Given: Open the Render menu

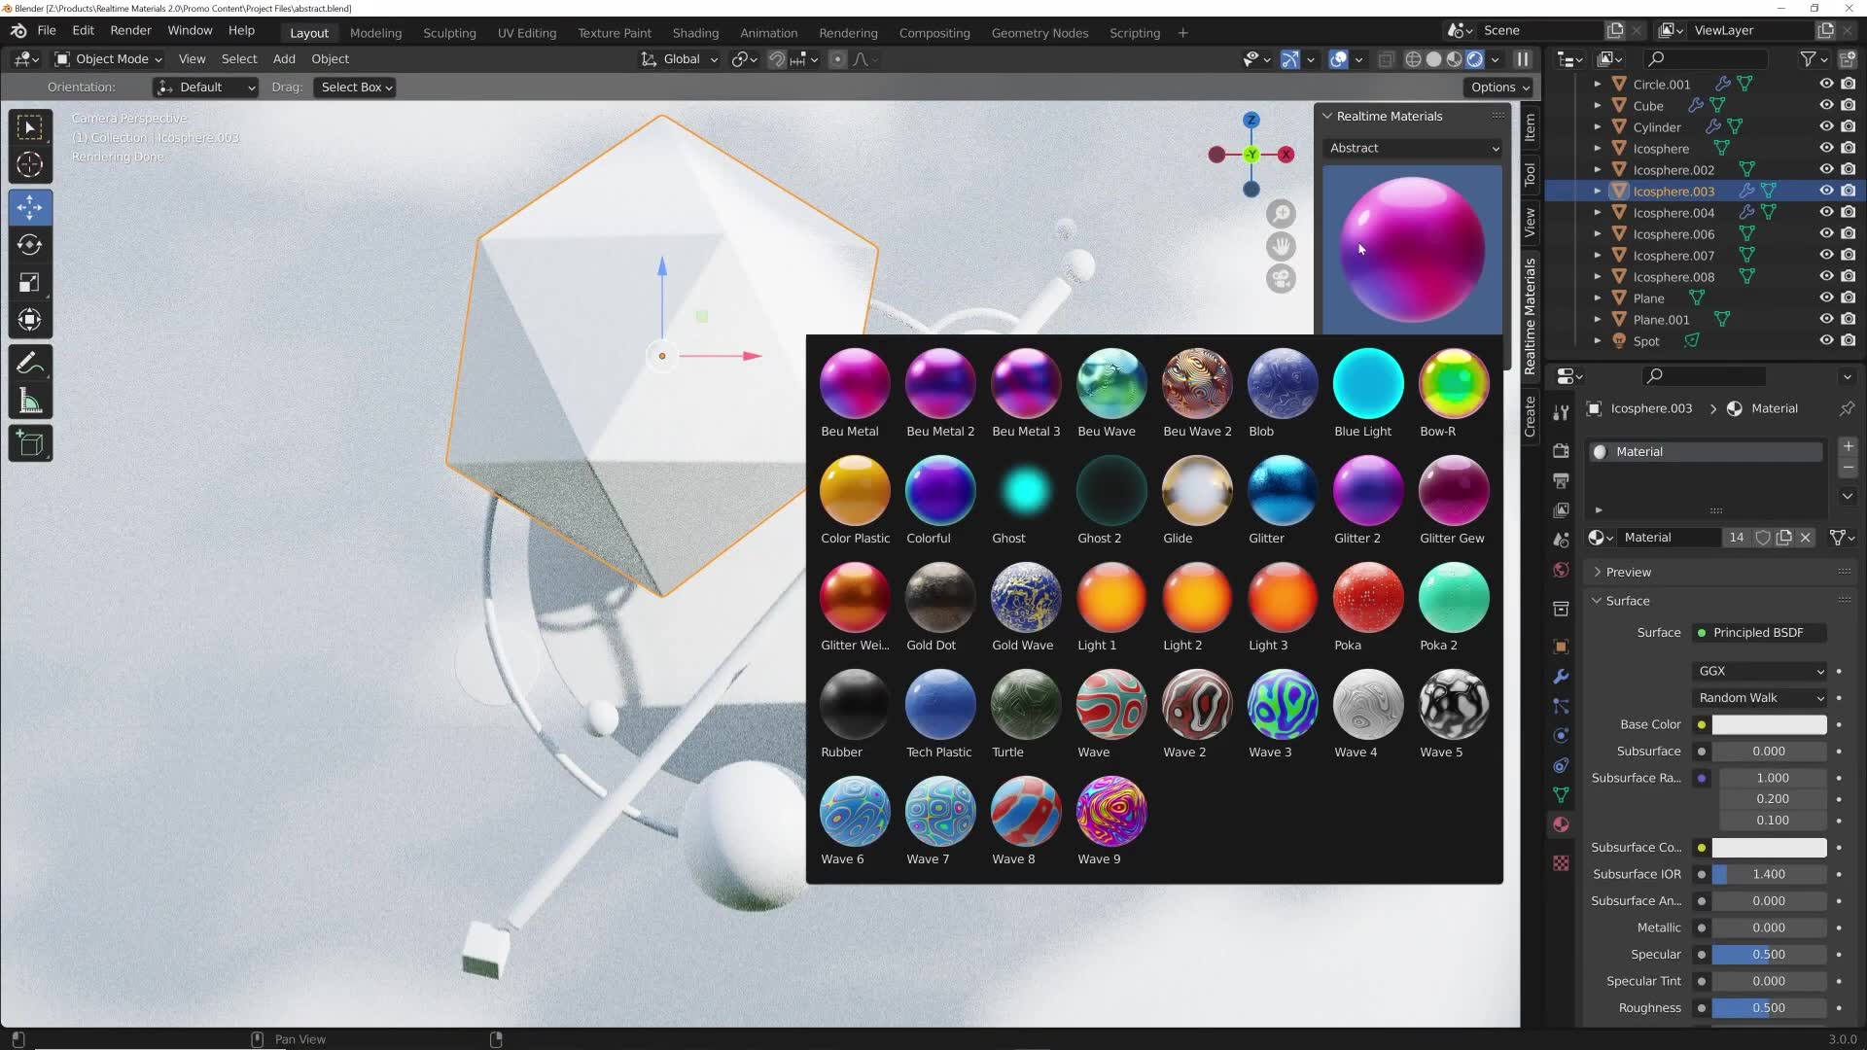Looking at the screenshot, I should click(x=130, y=30).
